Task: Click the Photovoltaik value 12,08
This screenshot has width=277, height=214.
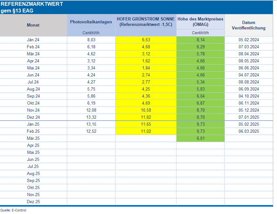Action: (x=91, y=110)
